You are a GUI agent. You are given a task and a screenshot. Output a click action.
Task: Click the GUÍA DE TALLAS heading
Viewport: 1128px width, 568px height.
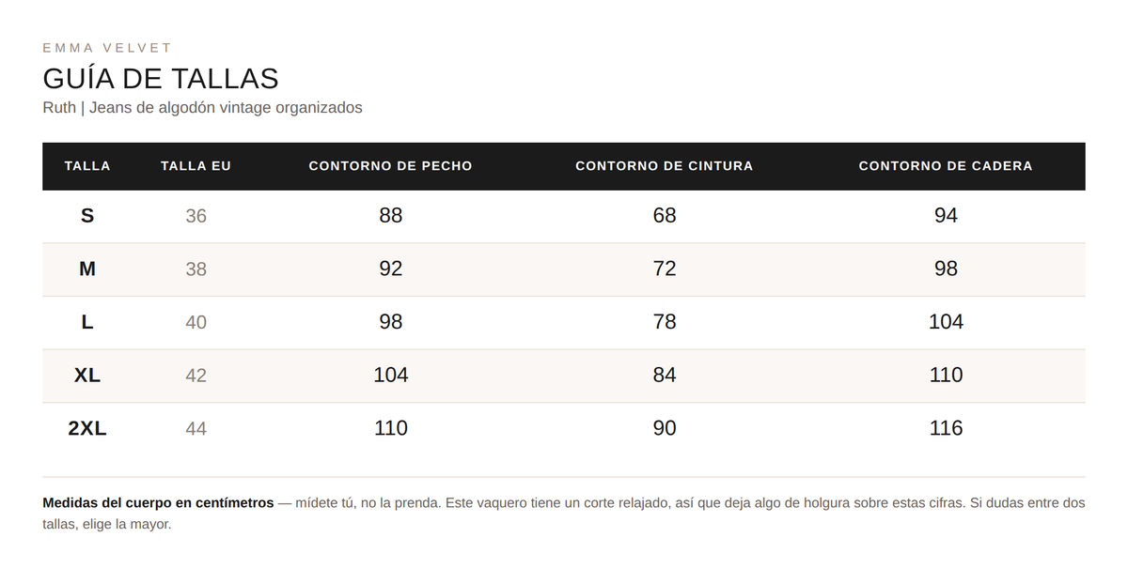point(161,78)
